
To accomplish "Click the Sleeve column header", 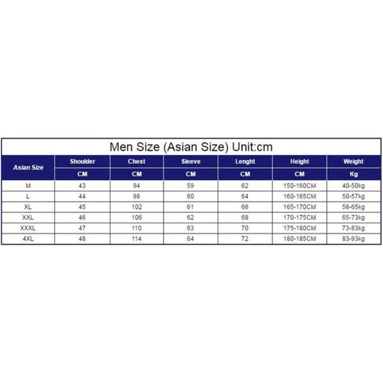I will (x=191, y=162).
